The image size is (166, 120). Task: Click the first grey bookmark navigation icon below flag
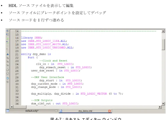pos(7,58)
